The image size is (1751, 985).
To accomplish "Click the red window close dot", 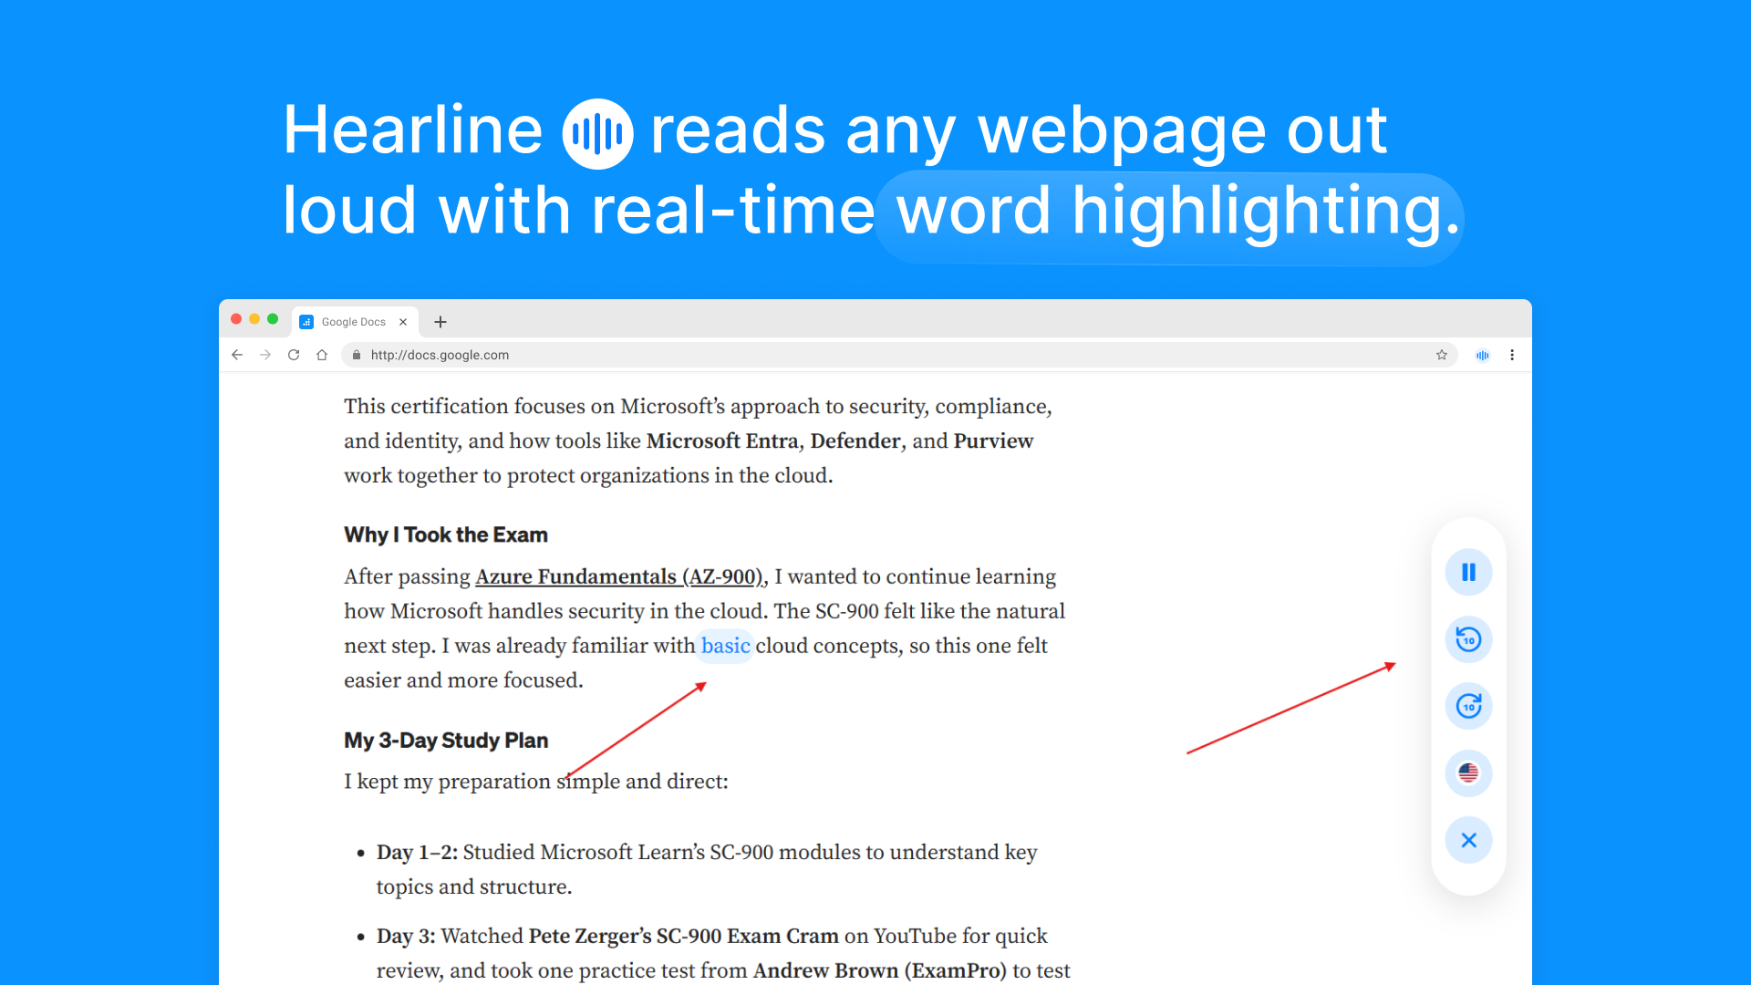I will click(x=236, y=319).
